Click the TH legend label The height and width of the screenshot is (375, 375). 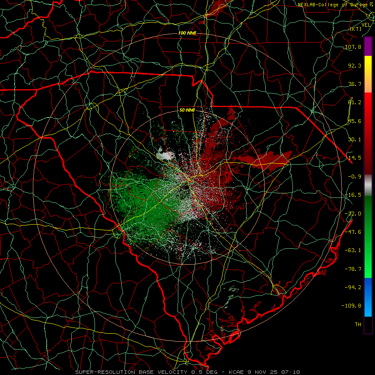coord(358,325)
